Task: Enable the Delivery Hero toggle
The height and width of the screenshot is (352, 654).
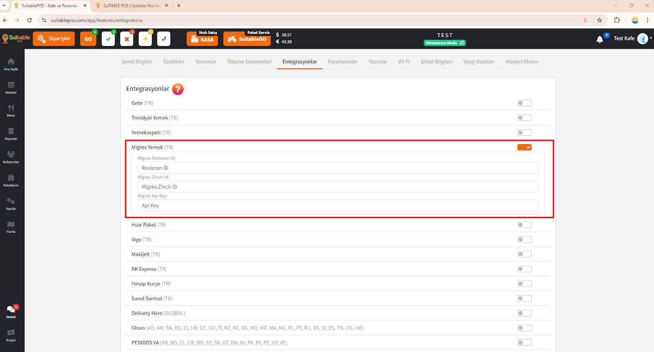Action: (524, 313)
